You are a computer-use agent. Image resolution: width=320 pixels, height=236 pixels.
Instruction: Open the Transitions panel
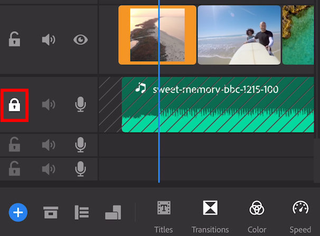click(x=210, y=216)
